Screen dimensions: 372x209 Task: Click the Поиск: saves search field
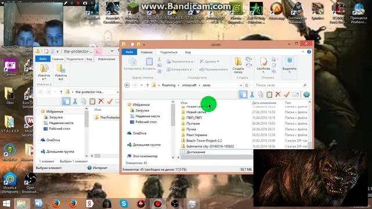click(281, 85)
